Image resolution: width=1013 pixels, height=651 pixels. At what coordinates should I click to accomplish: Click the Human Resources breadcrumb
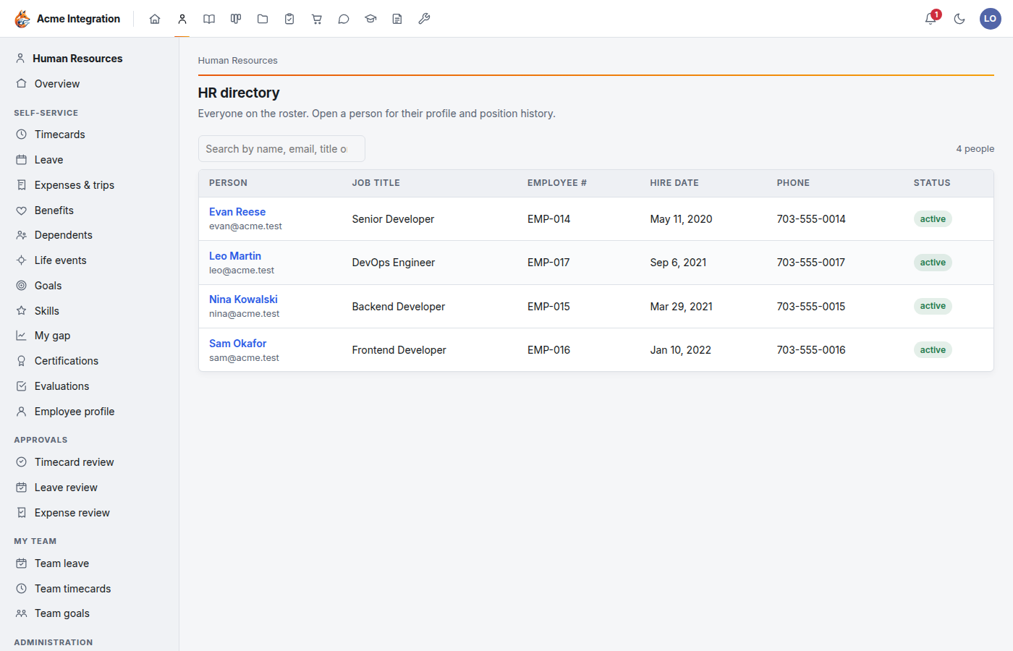237,61
